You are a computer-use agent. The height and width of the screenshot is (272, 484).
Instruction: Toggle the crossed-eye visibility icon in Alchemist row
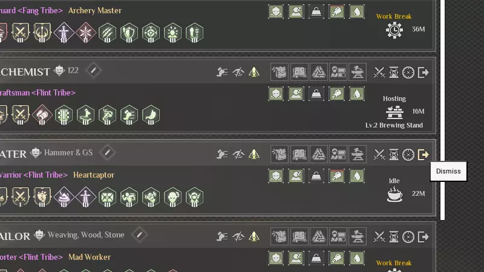pyautogui.click(x=238, y=72)
